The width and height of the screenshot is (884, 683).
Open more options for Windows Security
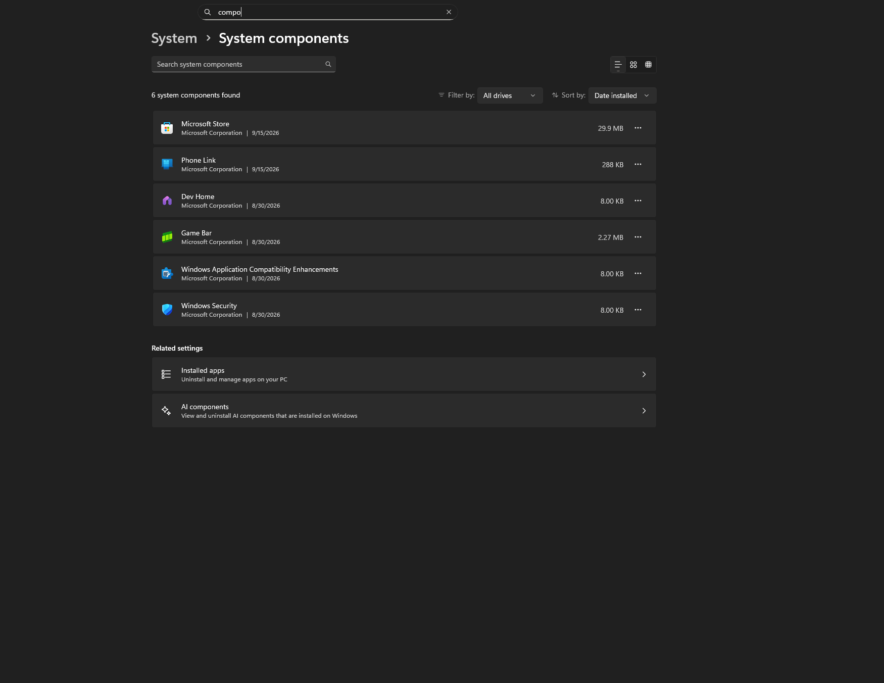point(638,310)
